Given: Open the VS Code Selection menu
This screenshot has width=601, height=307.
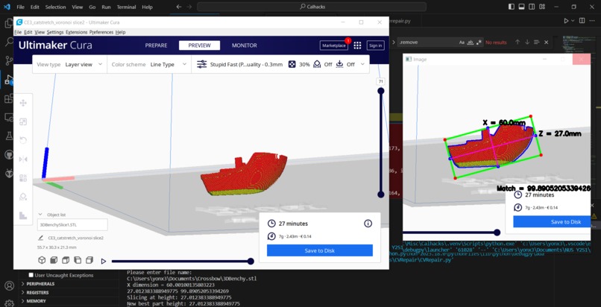Looking at the screenshot, I should tap(55, 7).
